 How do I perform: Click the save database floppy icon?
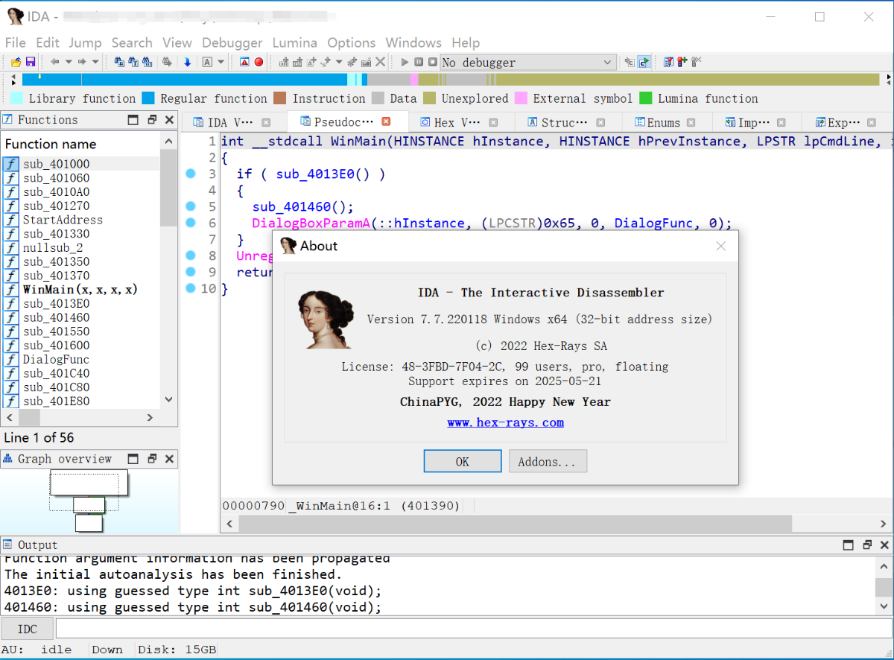point(31,63)
